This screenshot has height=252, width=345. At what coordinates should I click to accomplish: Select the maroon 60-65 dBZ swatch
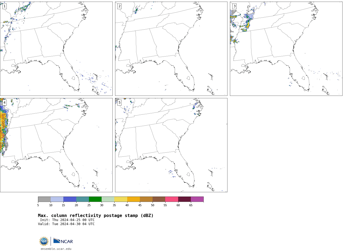pos(184,199)
